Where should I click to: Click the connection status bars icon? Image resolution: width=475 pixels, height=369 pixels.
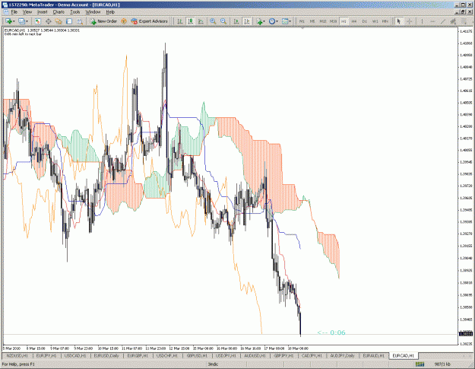(x=420, y=364)
